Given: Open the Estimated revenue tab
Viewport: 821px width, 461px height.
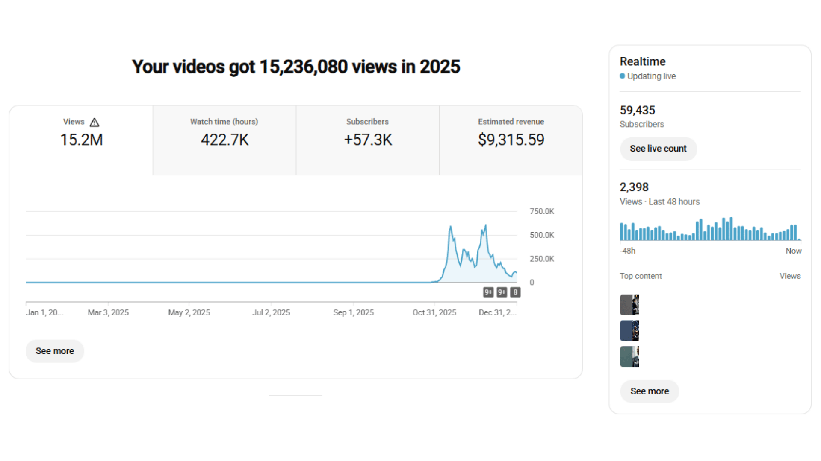Looking at the screenshot, I should pyautogui.click(x=511, y=140).
